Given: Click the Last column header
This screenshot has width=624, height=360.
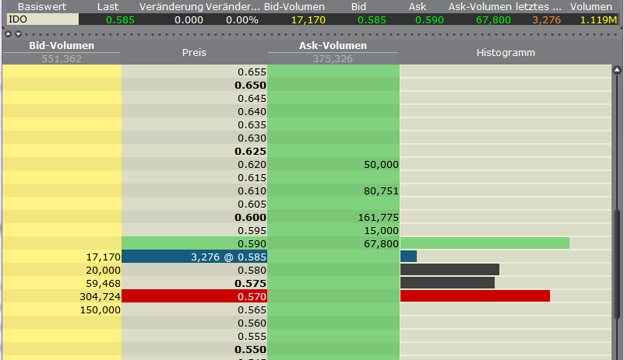Looking at the screenshot, I should tap(108, 7).
